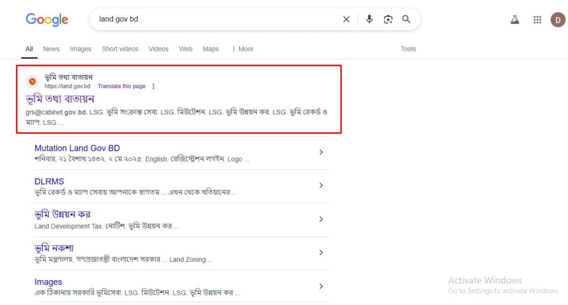Viewport: 568px width, 305px height.
Task: Open the Google account avatar D
Action: tap(558, 19)
